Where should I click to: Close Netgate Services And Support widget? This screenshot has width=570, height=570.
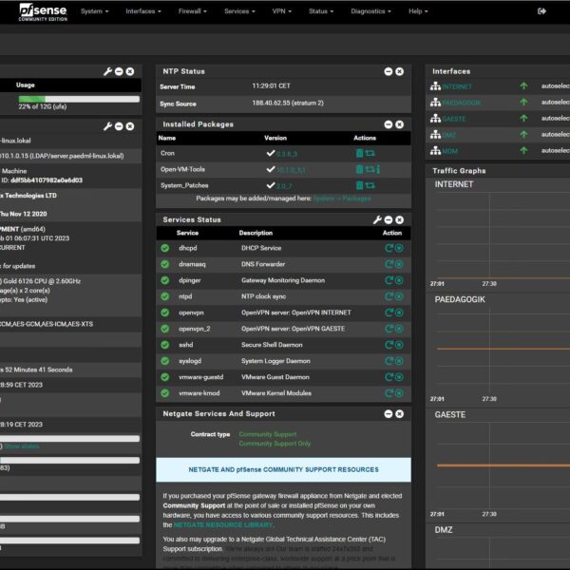399,414
